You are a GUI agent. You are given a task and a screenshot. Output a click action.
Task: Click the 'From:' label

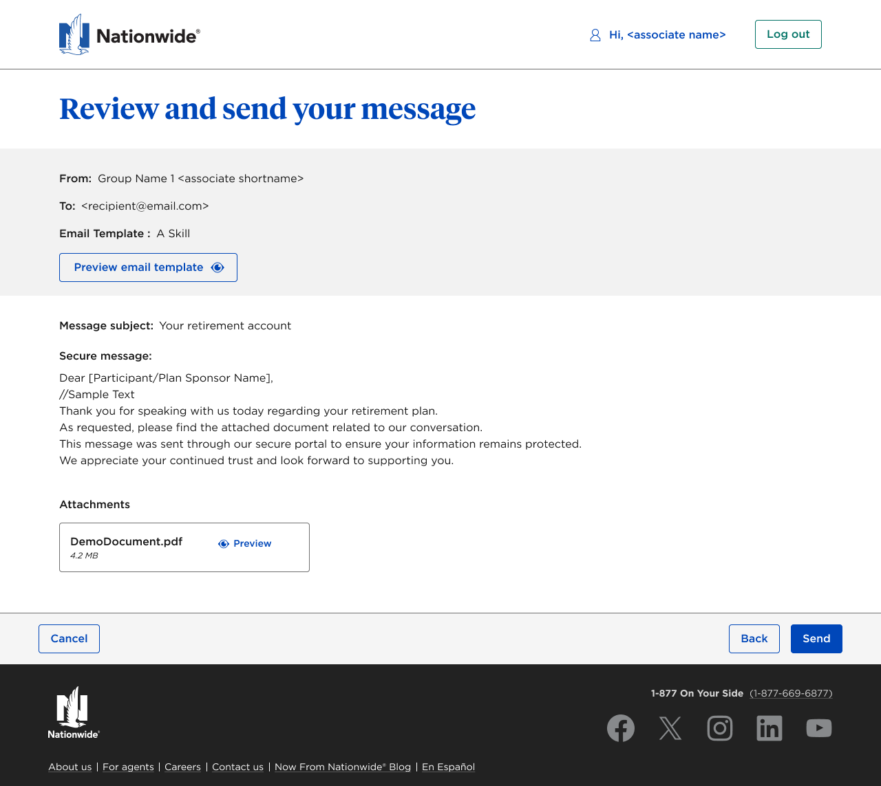75,179
